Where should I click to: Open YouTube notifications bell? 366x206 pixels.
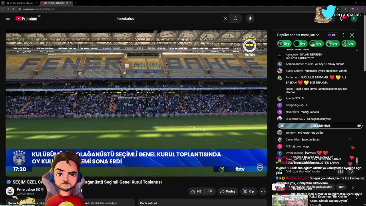(342, 19)
